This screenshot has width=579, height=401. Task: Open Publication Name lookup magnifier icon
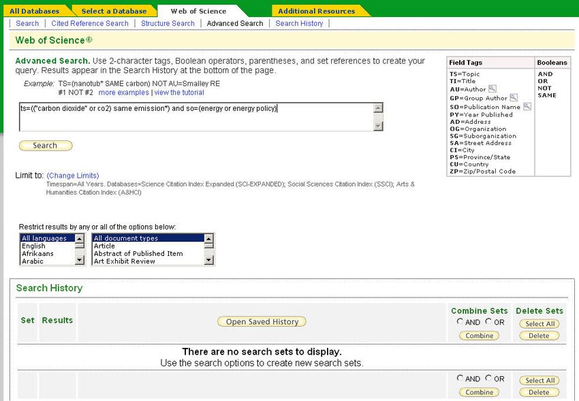527,107
